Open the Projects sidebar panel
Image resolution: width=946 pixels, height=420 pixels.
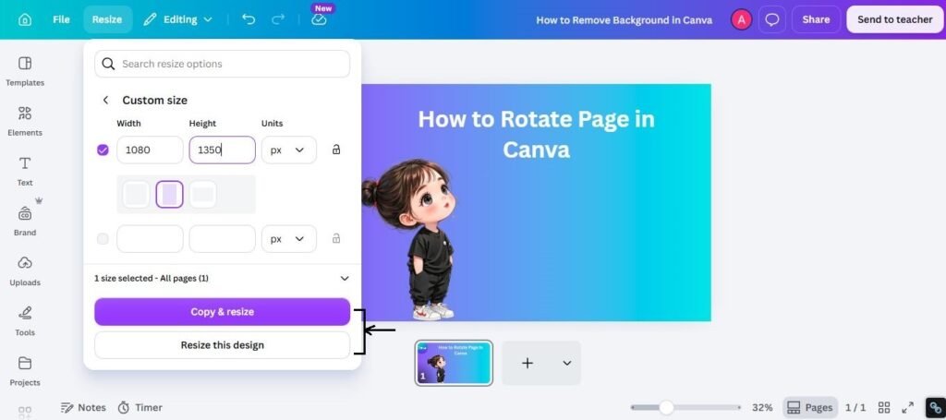click(x=25, y=370)
